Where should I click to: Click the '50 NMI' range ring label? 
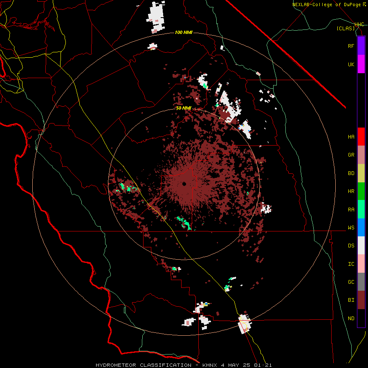click(x=184, y=108)
